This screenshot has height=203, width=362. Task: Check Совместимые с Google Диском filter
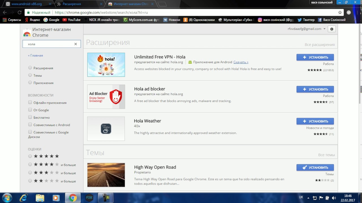click(30, 132)
